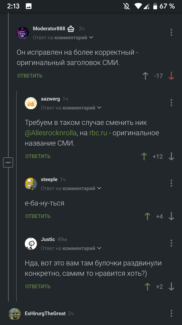Open three-dot menu on Moderator888 comment
182x325 pixels.
point(171,32)
